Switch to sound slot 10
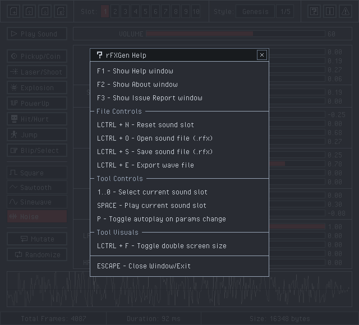The image size is (359, 325). pyautogui.click(x=196, y=11)
